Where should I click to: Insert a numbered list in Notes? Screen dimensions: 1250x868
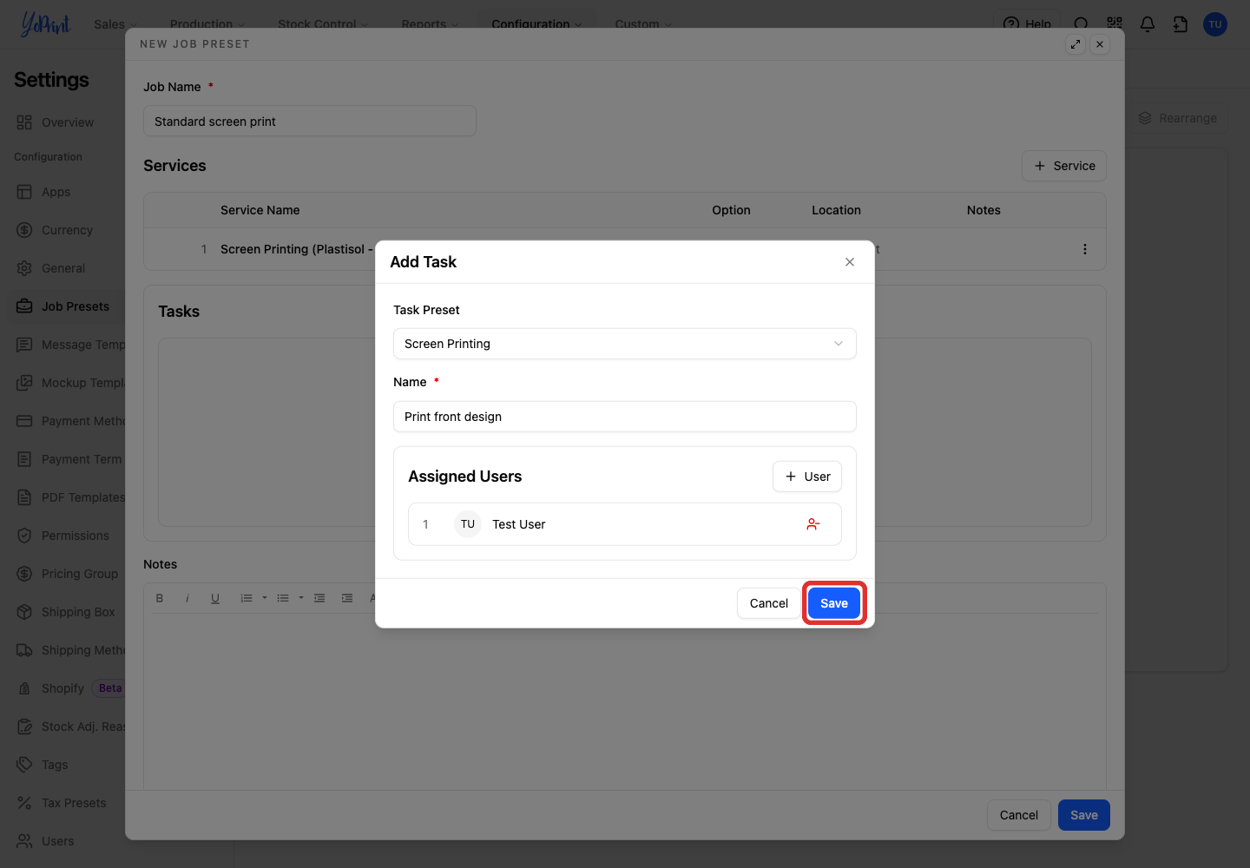[247, 598]
